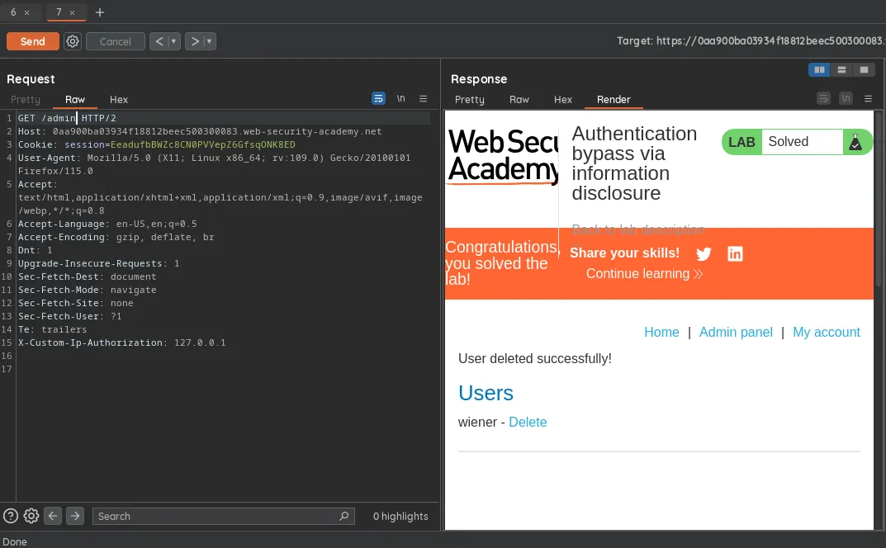Go back to previous request in history

pos(159,41)
